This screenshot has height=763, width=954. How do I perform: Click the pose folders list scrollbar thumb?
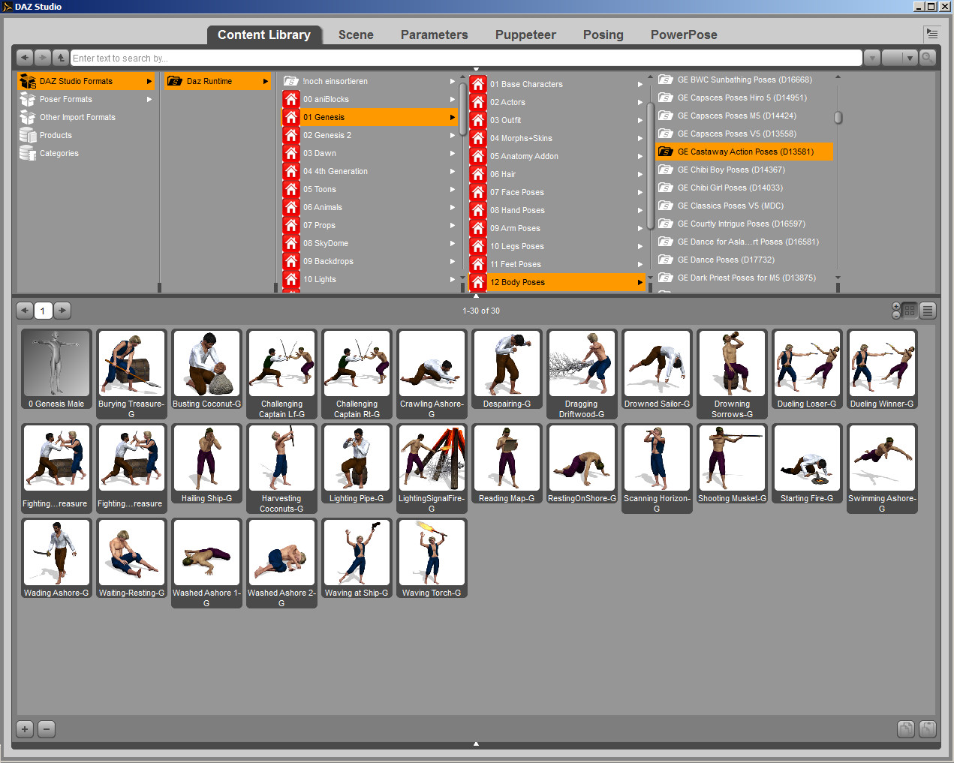838,117
